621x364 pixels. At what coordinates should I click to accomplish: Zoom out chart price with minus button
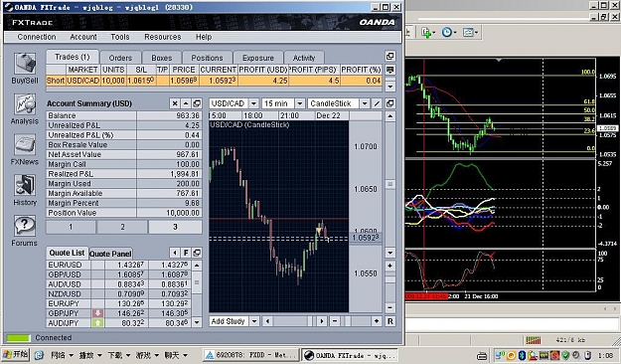tap(390, 307)
